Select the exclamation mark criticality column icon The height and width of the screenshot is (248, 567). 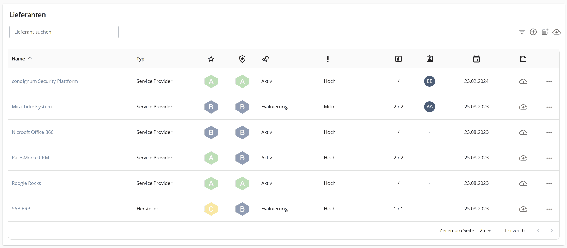(x=328, y=59)
